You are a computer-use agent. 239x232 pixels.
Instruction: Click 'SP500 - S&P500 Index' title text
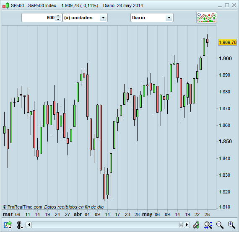(34, 5)
